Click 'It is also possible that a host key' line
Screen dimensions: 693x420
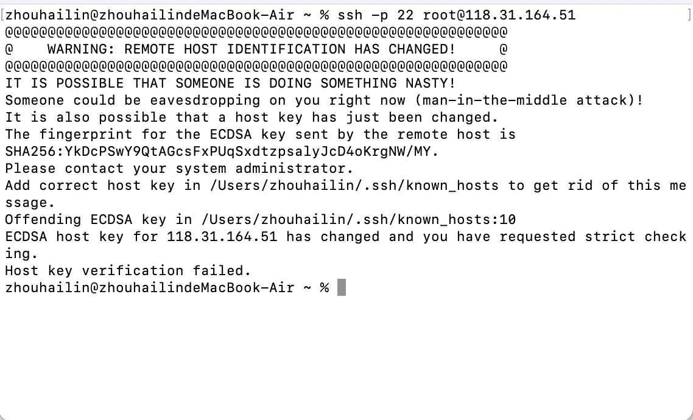tap(252, 117)
